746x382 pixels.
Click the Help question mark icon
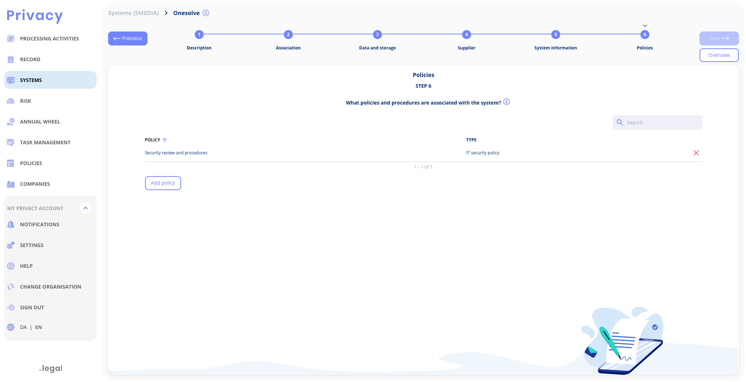(x=11, y=266)
